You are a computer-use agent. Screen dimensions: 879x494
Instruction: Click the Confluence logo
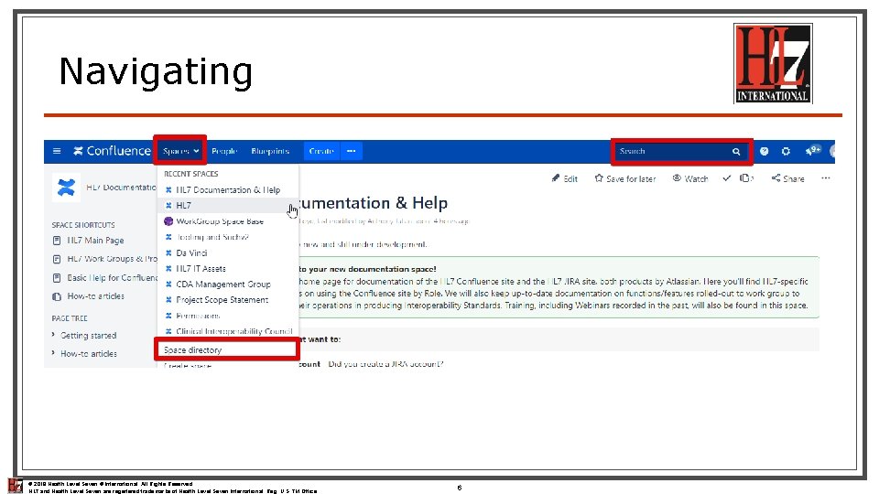click(x=112, y=151)
